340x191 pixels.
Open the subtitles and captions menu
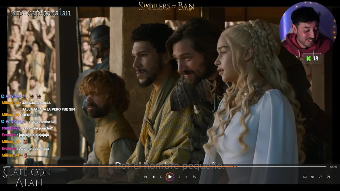click(305, 177)
